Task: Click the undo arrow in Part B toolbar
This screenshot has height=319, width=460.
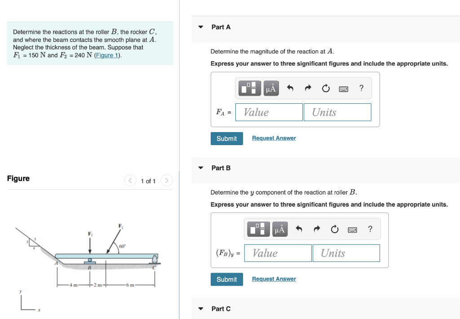Action: tap(298, 229)
